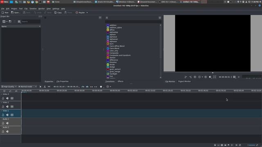Image resolution: width=262 pixels, height=147 pixels.
Task: Switch to the Clip Properties tab
Action: (63, 81)
